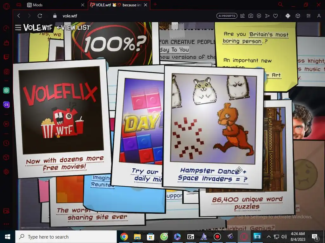Open extensions cube in toolbar
Viewport: 325px width, 243px height.
[298, 16]
